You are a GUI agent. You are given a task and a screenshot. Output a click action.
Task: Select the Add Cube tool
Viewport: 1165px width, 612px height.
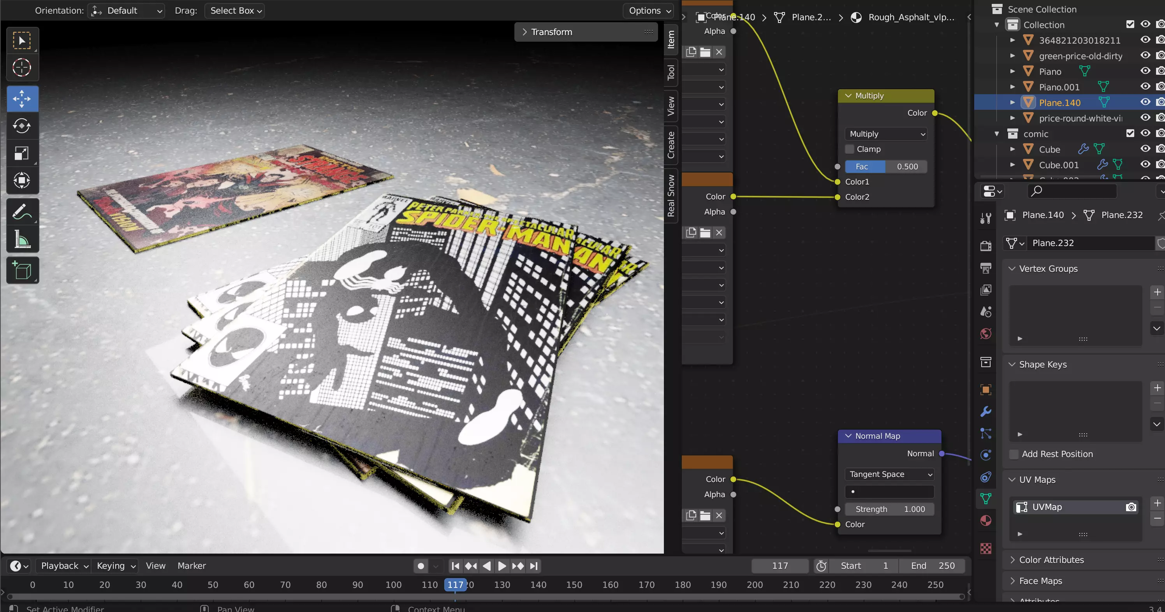pos(22,271)
